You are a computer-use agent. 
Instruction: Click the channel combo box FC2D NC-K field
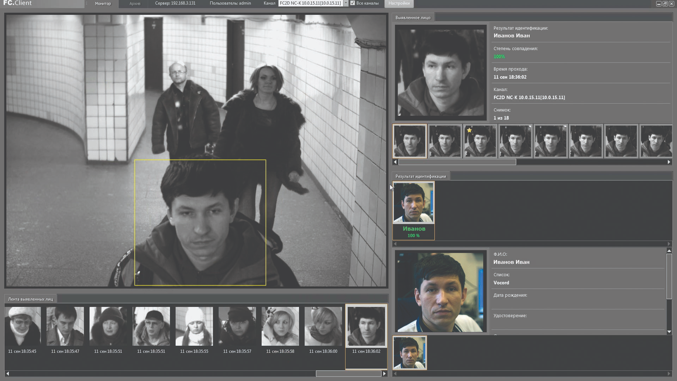[310, 3]
